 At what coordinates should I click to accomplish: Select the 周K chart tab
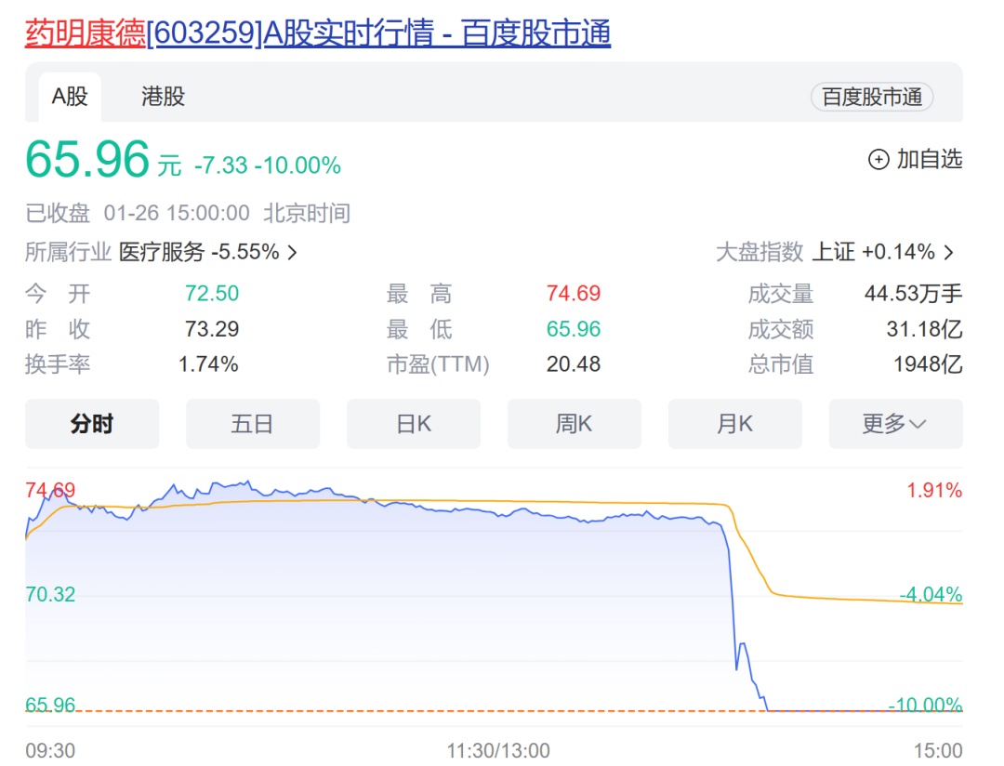point(575,424)
